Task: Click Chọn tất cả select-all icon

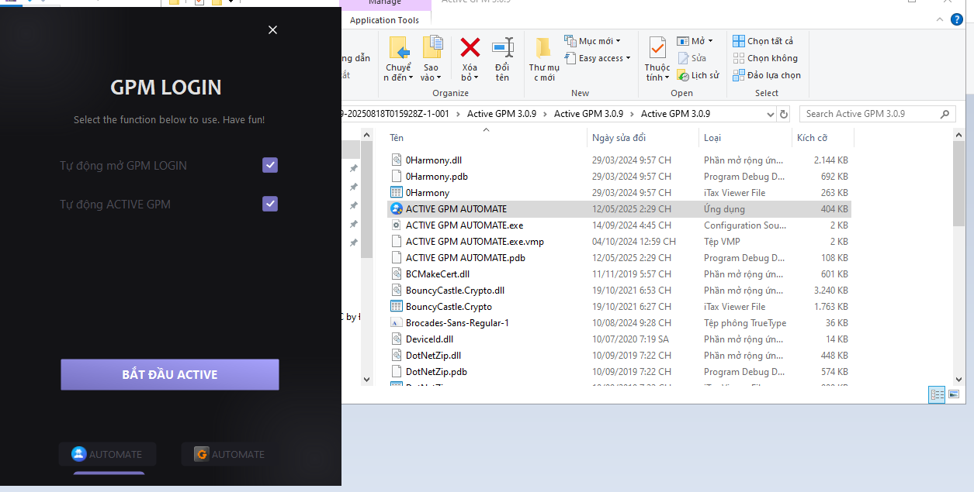Action: click(739, 41)
